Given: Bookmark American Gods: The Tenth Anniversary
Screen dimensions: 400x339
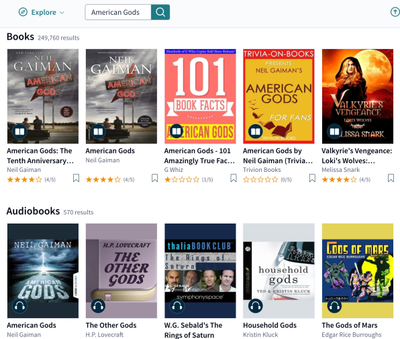Looking at the screenshot, I should click(76, 178).
